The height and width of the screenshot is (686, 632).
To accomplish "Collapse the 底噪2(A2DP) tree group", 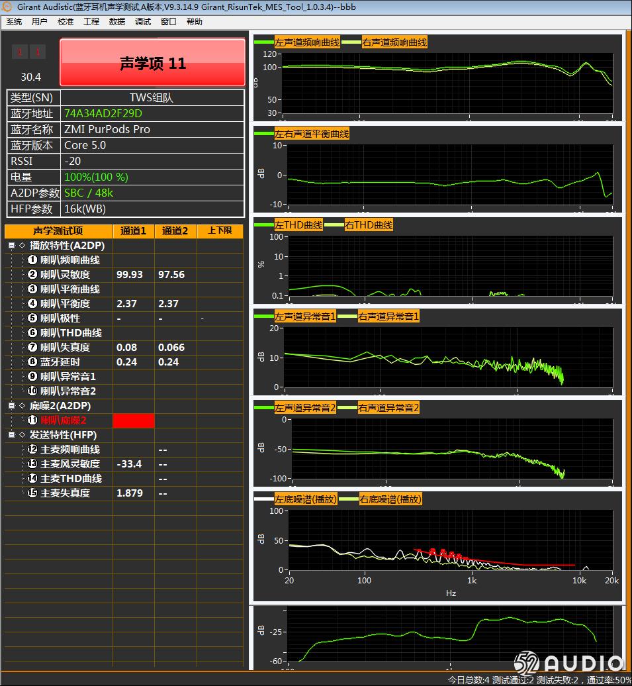I will 11,406.
